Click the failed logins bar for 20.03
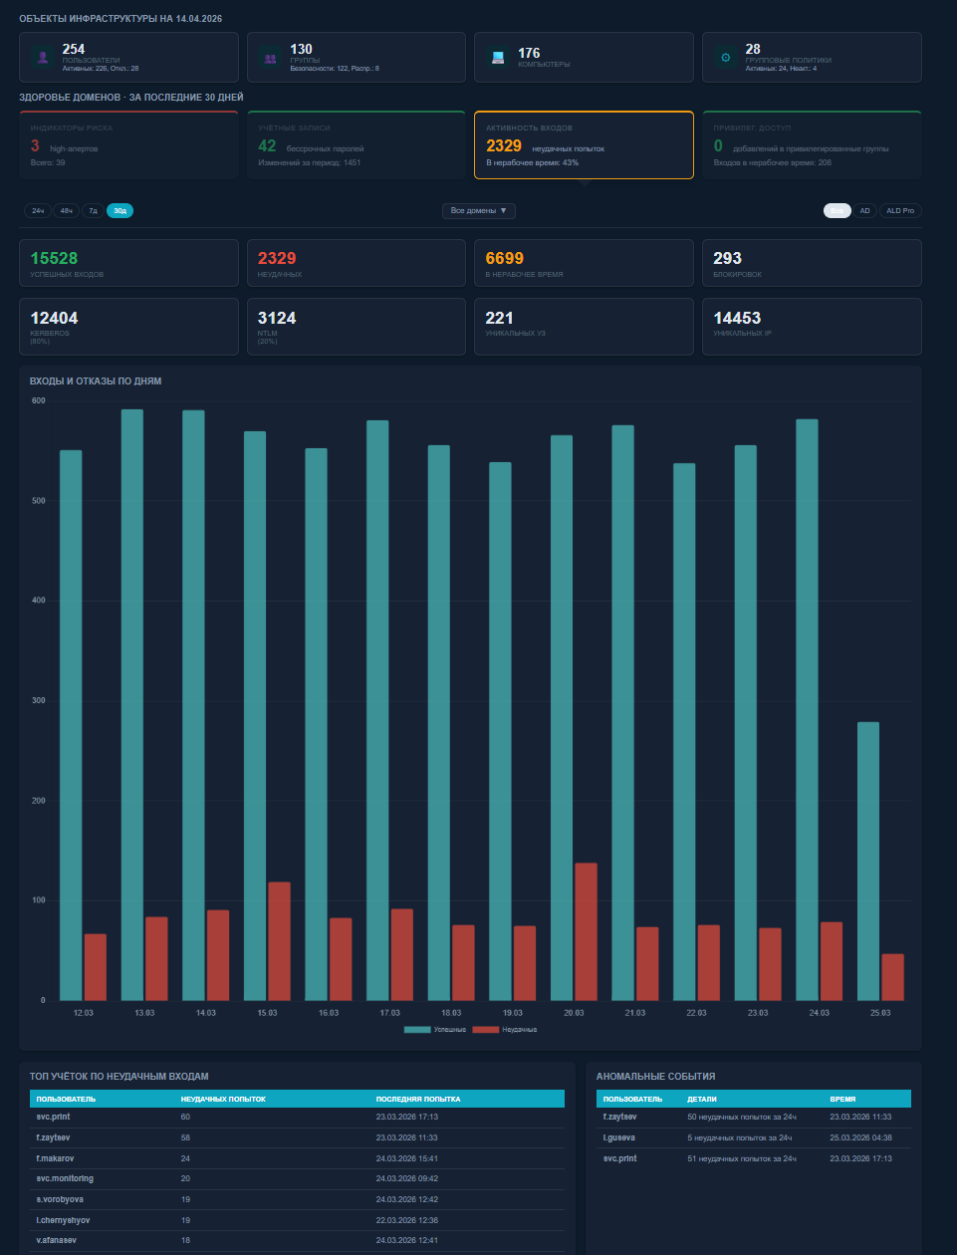Image resolution: width=957 pixels, height=1255 pixels. [587, 932]
